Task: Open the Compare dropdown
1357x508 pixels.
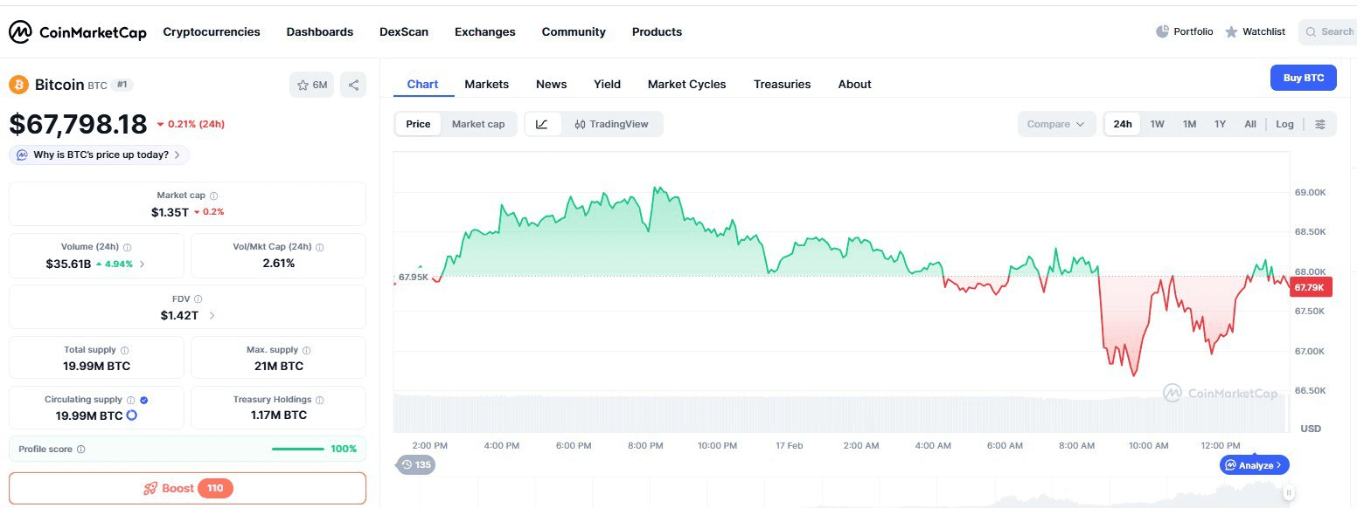Action: coord(1055,124)
